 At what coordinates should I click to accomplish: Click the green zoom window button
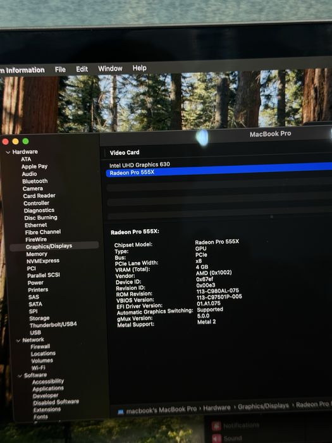[26, 141]
